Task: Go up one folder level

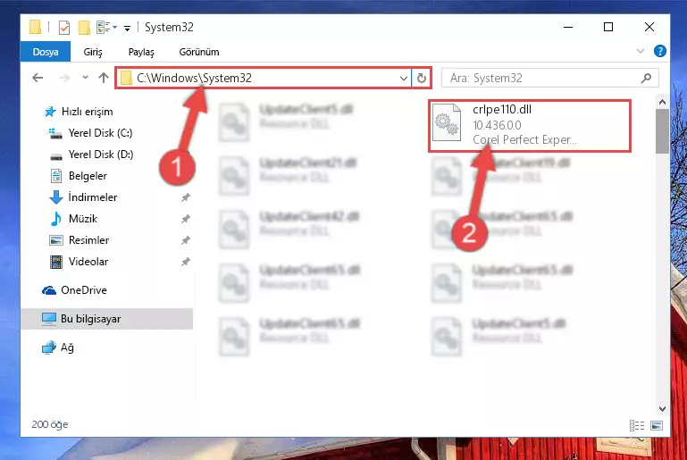Action: pos(104,78)
